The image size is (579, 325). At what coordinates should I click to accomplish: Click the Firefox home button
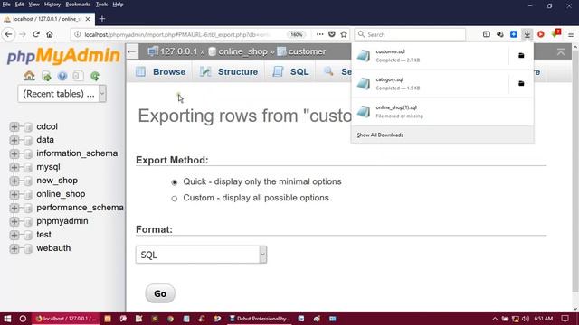coord(50,34)
